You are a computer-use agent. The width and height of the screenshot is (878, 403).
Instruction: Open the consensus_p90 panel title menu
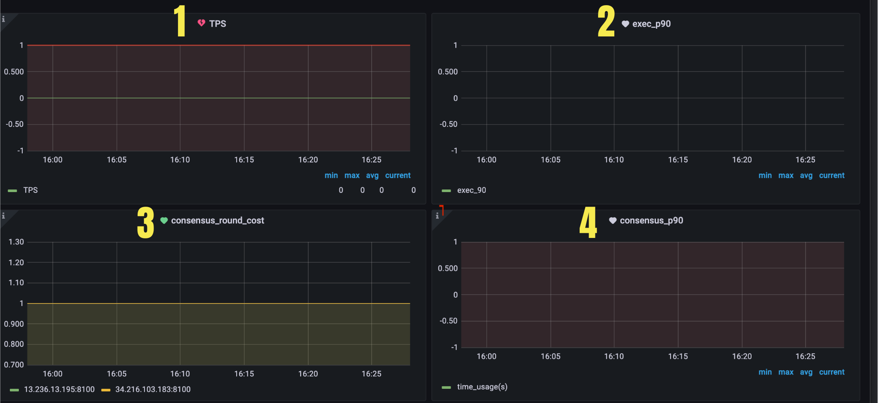click(651, 220)
